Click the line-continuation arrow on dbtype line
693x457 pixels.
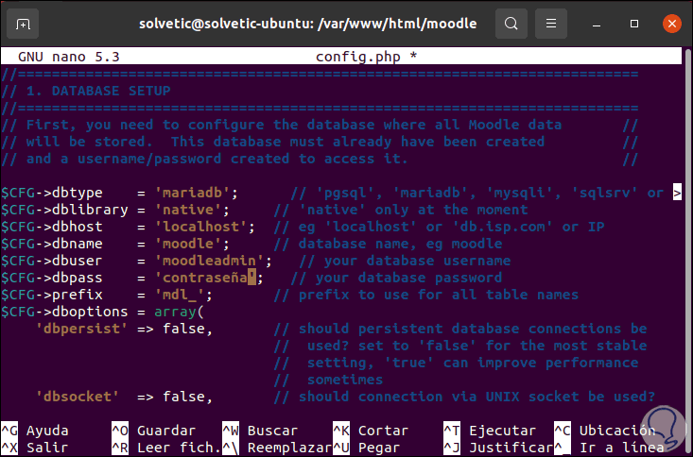point(677,193)
